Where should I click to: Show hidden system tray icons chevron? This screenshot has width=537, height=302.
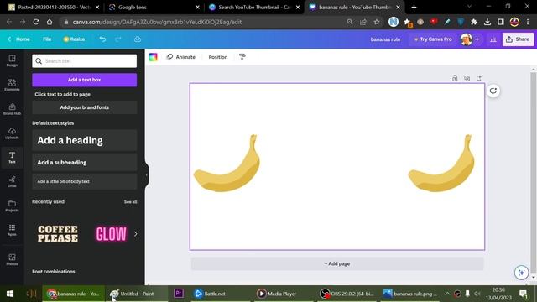pyautogui.click(x=447, y=294)
